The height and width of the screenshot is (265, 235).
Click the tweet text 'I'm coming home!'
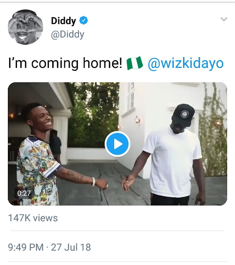(65, 63)
